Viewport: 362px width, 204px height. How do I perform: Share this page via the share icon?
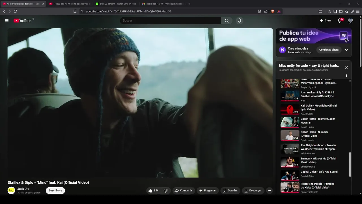coord(266,11)
